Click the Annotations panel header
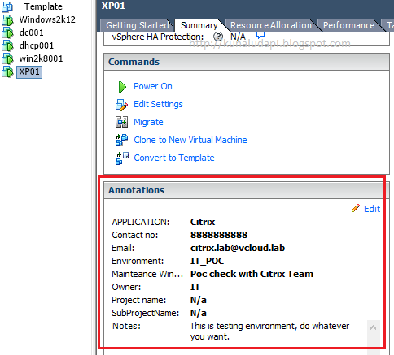 247,190
